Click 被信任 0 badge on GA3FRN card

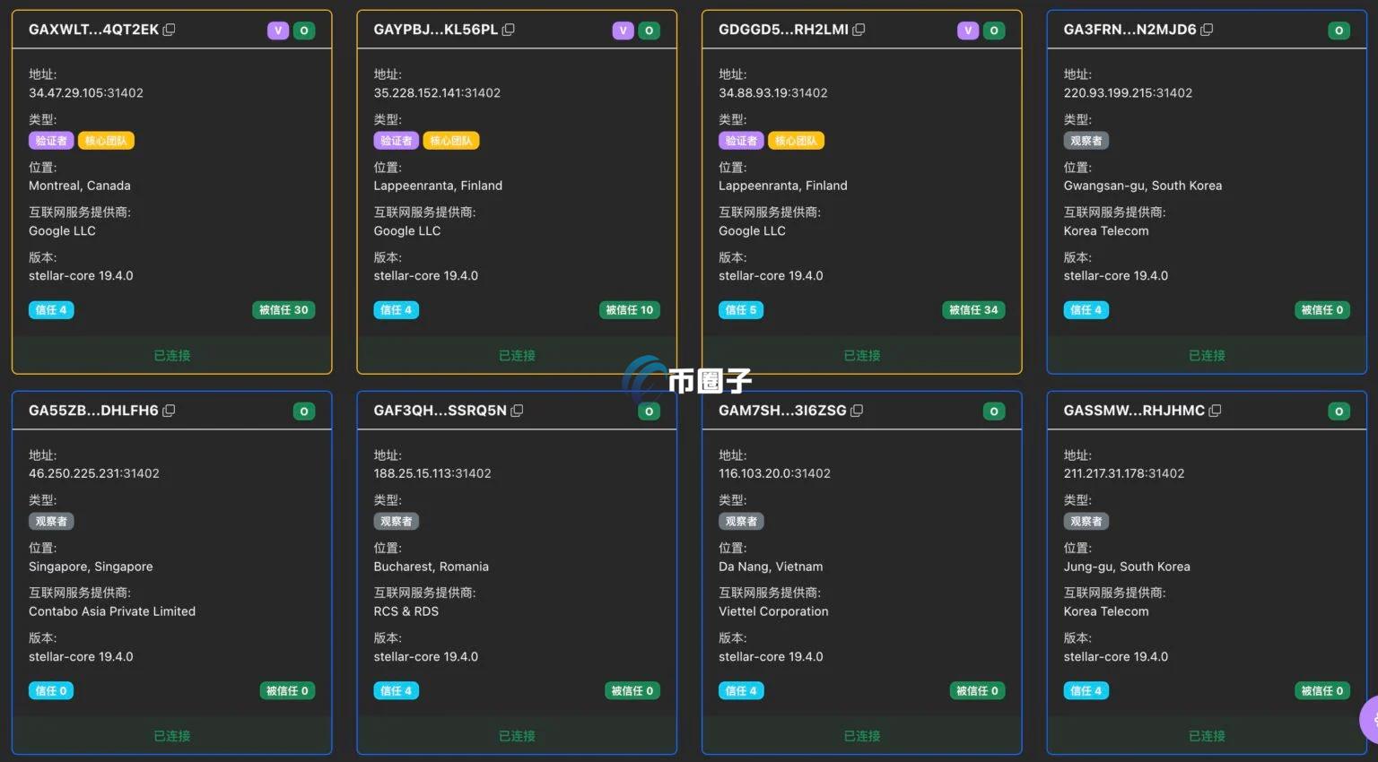[1322, 310]
